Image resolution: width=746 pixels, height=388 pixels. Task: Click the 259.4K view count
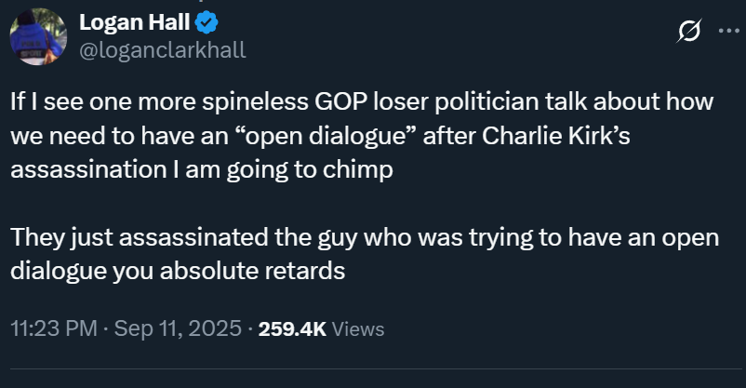pyautogui.click(x=292, y=328)
